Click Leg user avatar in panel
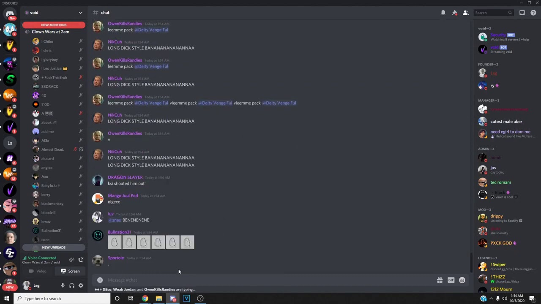The image size is (541, 304). pyautogui.click(x=27, y=286)
